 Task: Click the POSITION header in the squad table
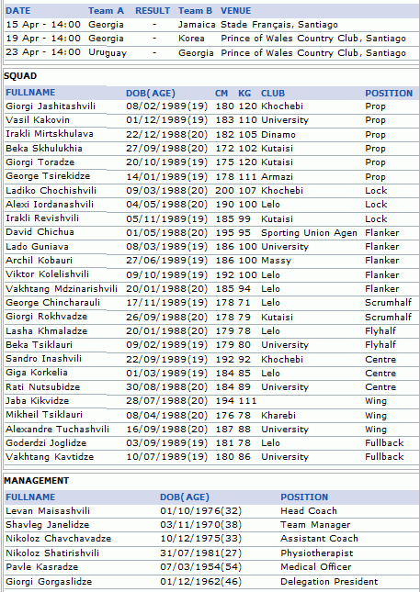point(389,94)
